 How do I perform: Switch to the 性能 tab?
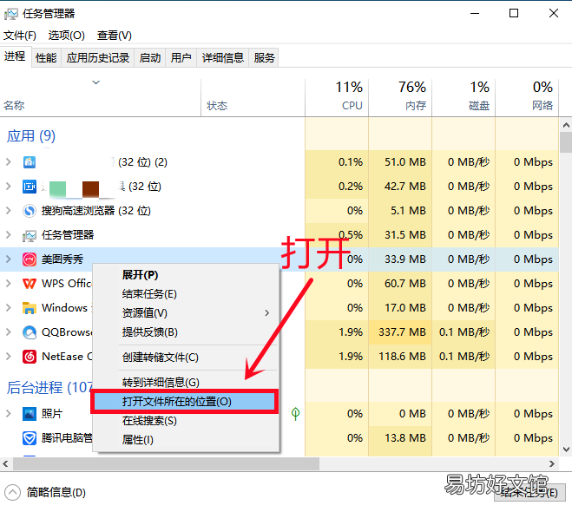pos(46,57)
